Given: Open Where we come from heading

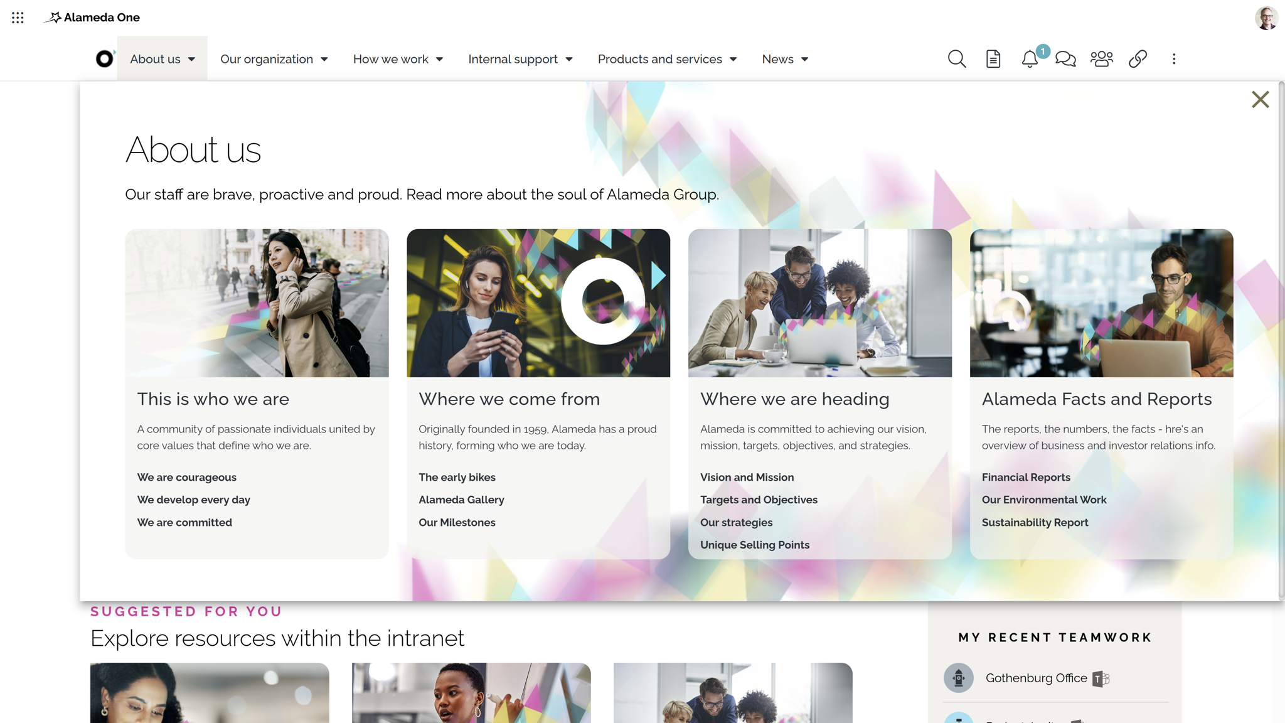Looking at the screenshot, I should (509, 399).
